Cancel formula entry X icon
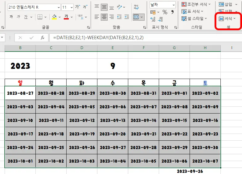242x174 pixels. click(20, 38)
